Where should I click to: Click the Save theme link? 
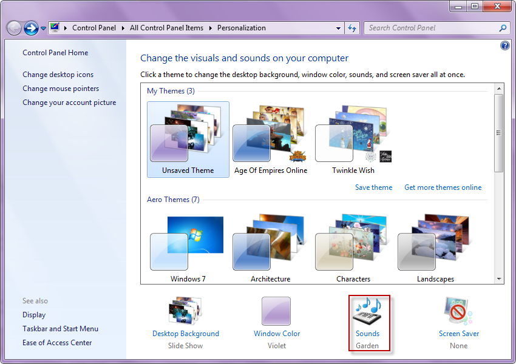[x=373, y=187]
